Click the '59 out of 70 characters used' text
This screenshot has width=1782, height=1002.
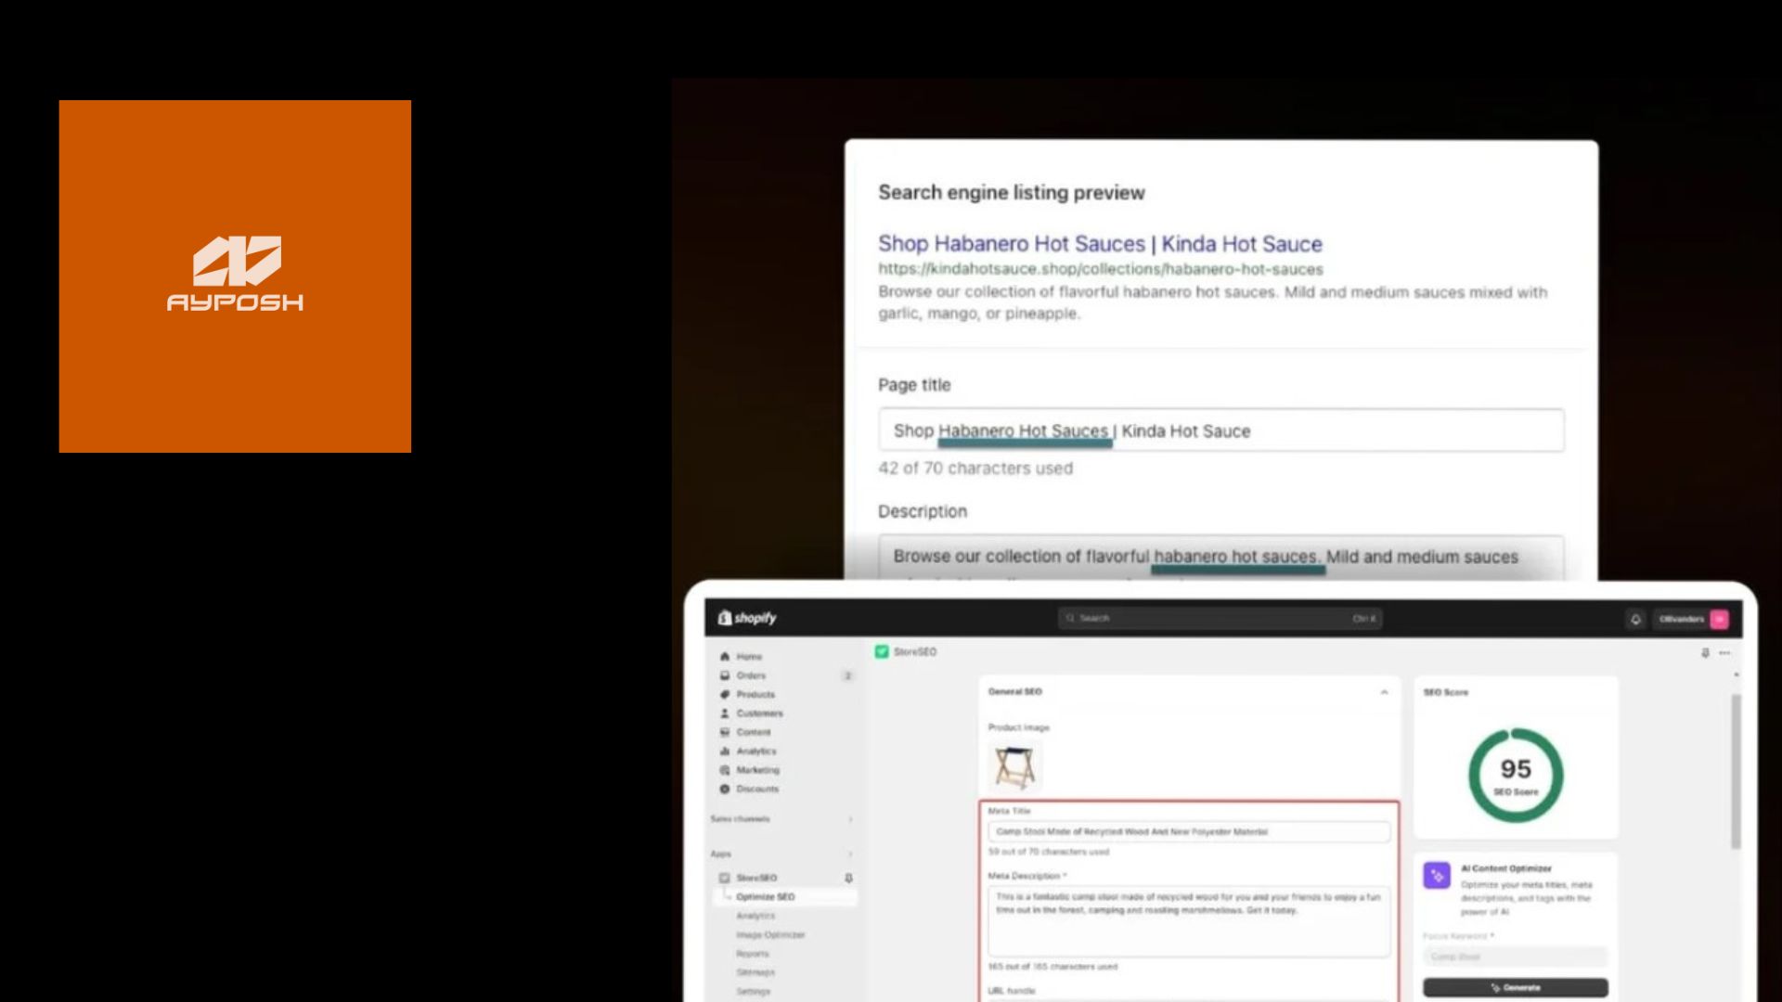tap(1049, 852)
